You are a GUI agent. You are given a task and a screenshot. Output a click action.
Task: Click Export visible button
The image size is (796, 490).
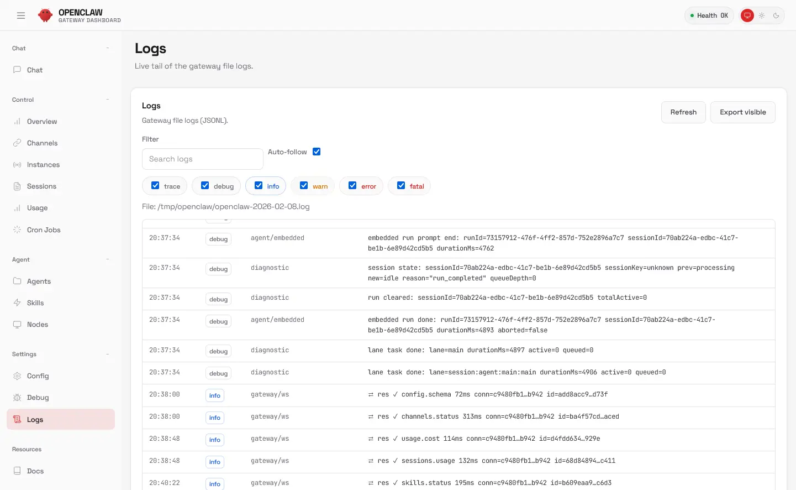742,112
